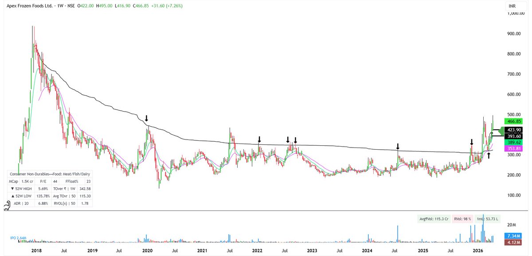
Task: Select the black 423.90 price tag
Action: 514,130
